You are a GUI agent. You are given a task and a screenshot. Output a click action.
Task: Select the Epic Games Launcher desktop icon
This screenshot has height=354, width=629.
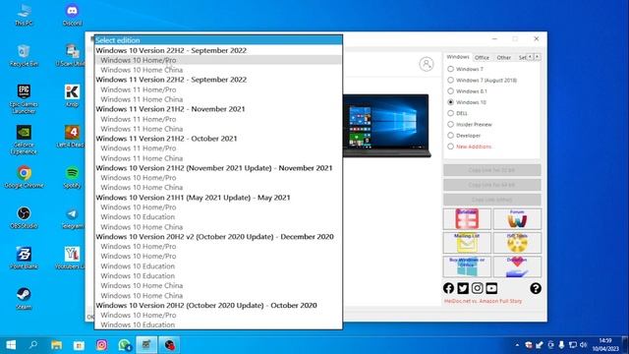(24, 98)
